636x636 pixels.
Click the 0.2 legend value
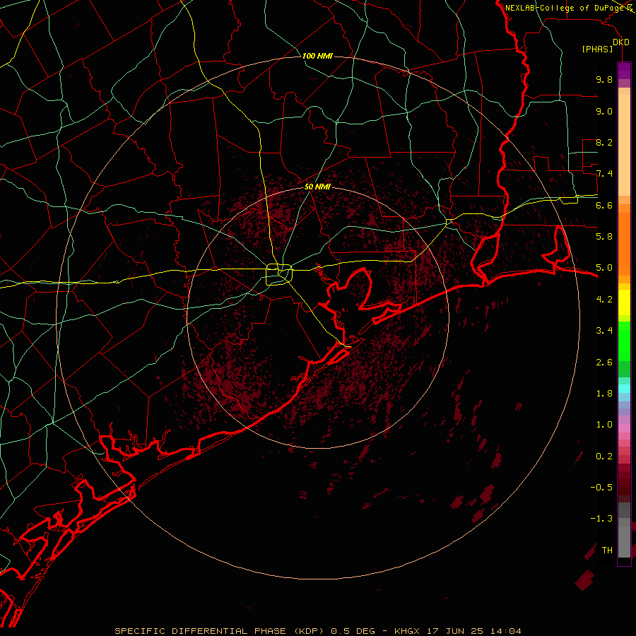pos(604,457)
